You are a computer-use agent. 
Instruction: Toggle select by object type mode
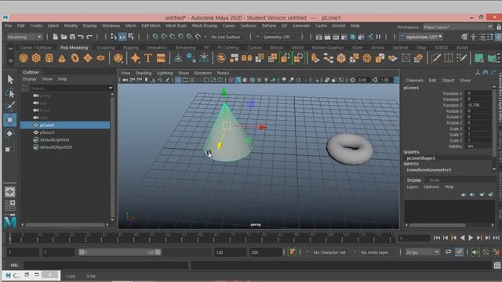[x=122, y=37]
